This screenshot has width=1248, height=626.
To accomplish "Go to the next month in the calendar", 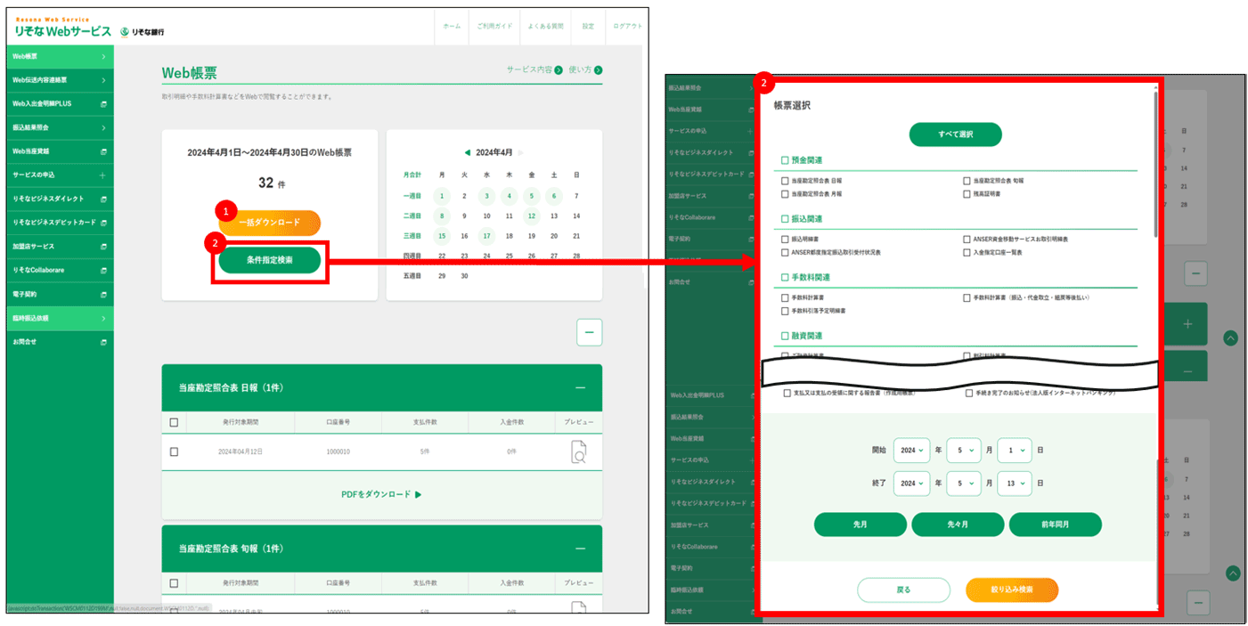I will (x=521, y=152).
